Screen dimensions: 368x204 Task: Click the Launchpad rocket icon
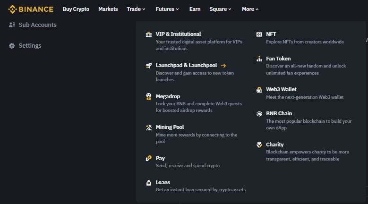[148, 66]
